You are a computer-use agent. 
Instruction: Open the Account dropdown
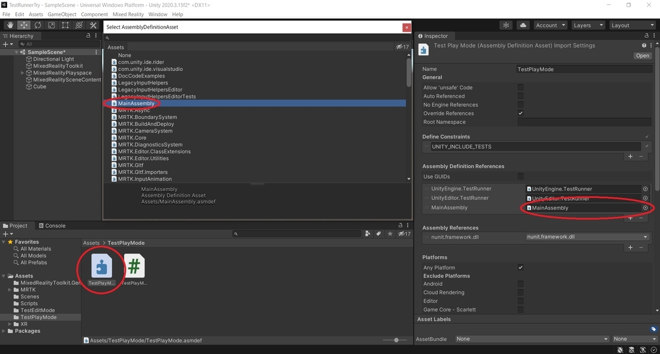click(549, 25)
